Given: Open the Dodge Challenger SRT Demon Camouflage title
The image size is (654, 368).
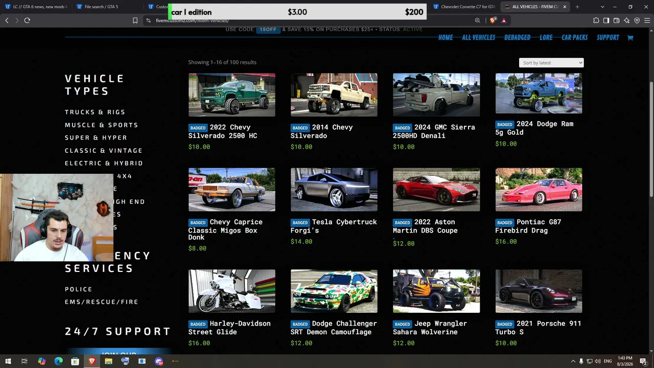Looking at the screenshot, I should (334, 328).
